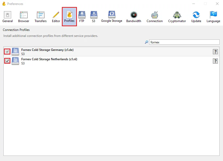This screenshot has height=161, width=223.
Task: Open the Connection preferences pane
Action: 155,17
